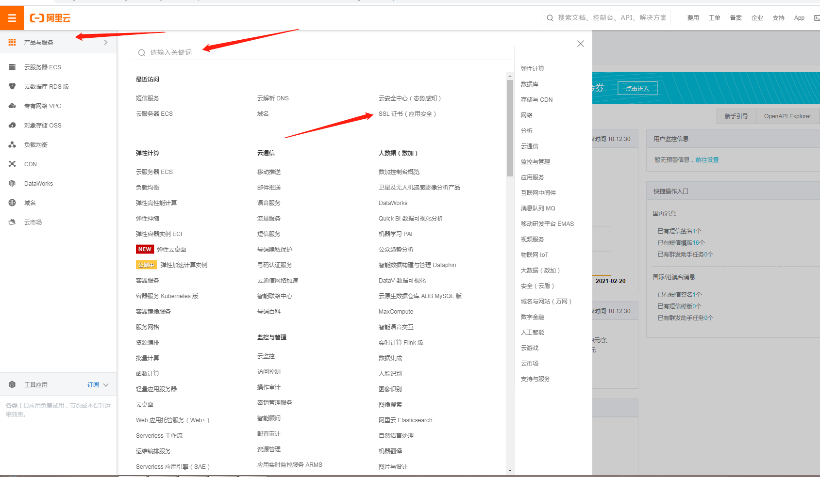Expand the 工具应用 dropdown chevron
Viewport: 820px width, 477px height.
pos(106,385)
